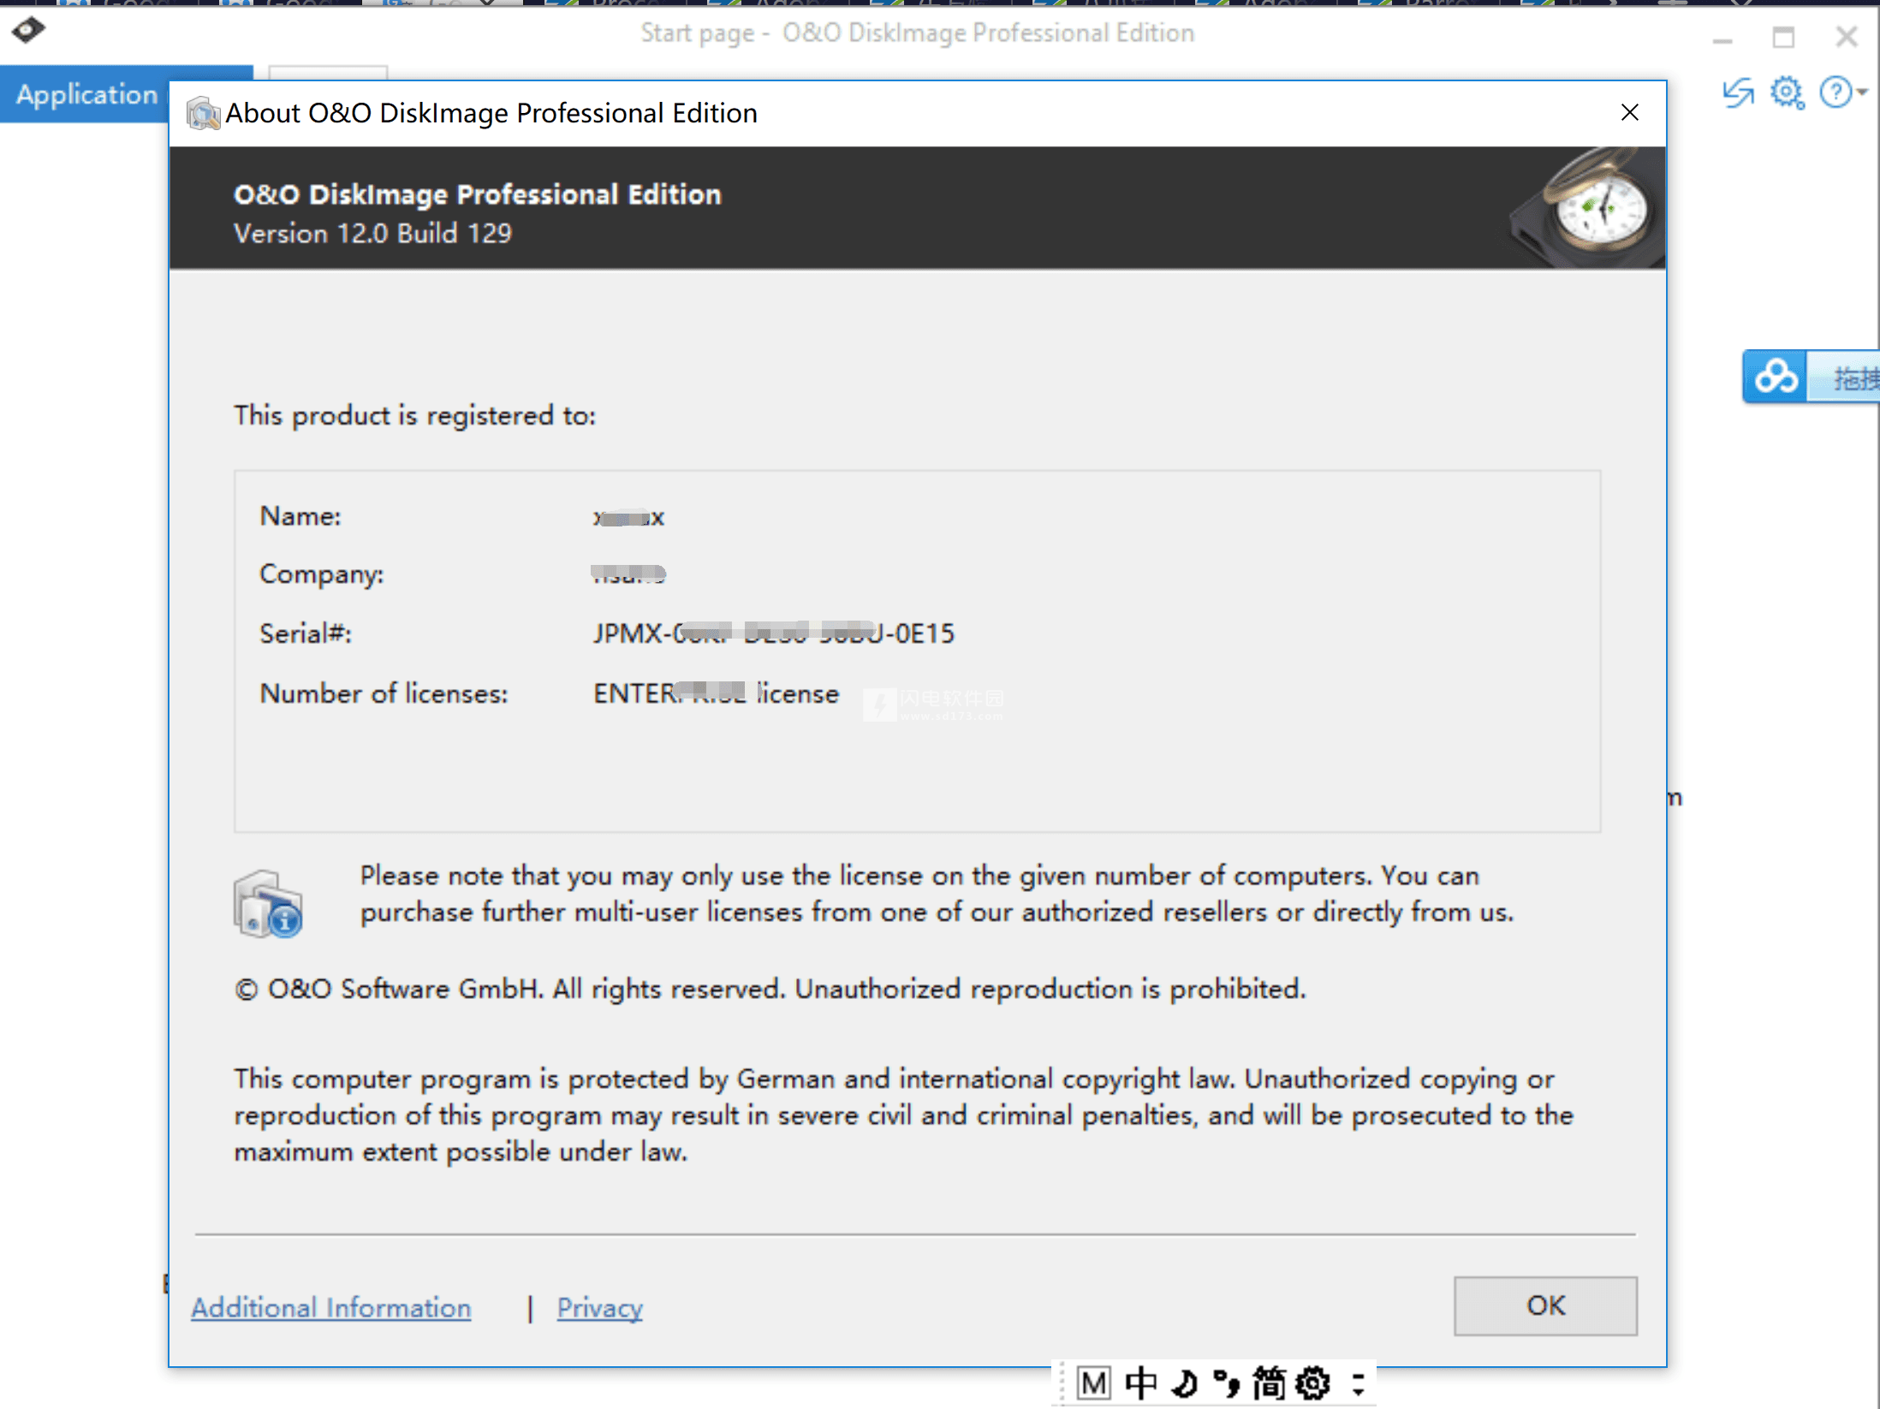Click the input method M icon
The image size is (1880, 1409).
pyautogui.click(x=1093, y=1382)
